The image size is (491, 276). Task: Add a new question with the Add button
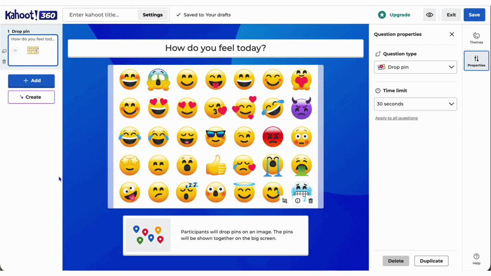[31, 80]
